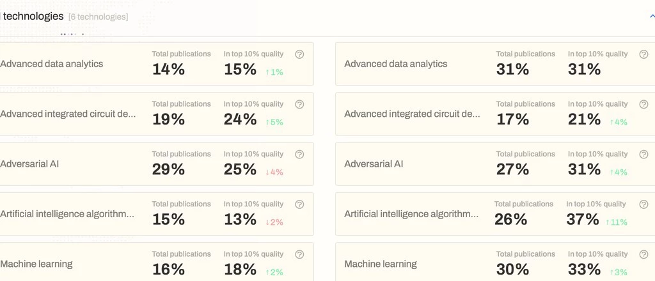Screen dimensions: 655x281
Task: Click help icon on right Machine learning card
Action: coord(643,255)
